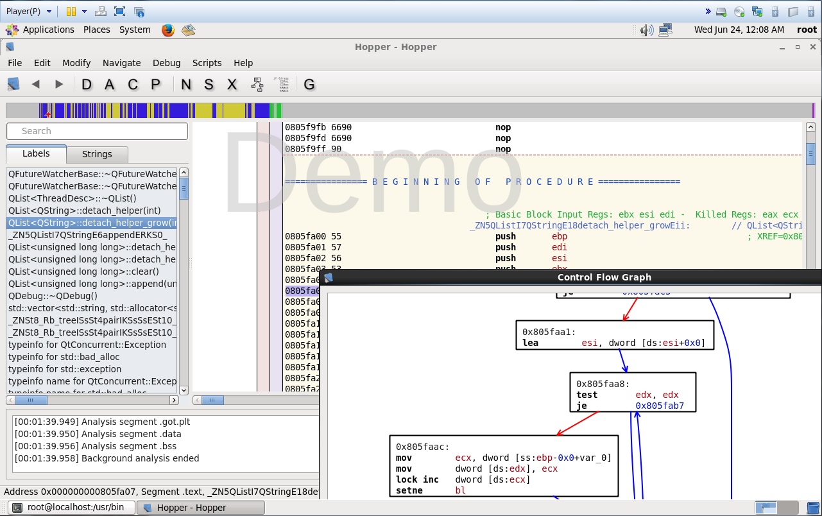Image resolution: width=822 pixels, height=516 pixels.
Task: Click the Unity mode icon in Player bar
Action: click(x=139, y=12)
